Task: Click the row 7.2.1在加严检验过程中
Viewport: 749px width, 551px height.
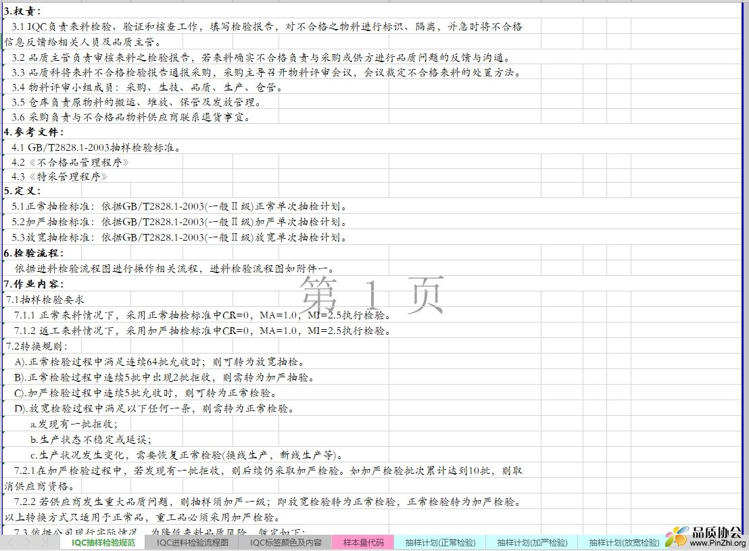Action: click(x=268, y=471)
